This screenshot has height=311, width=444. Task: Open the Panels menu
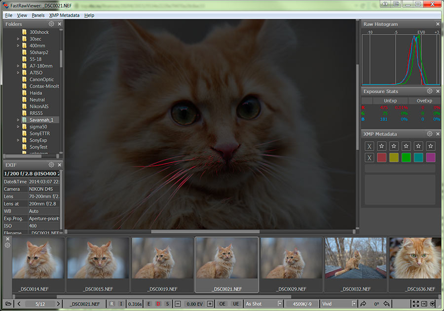[x=38, y=15]
